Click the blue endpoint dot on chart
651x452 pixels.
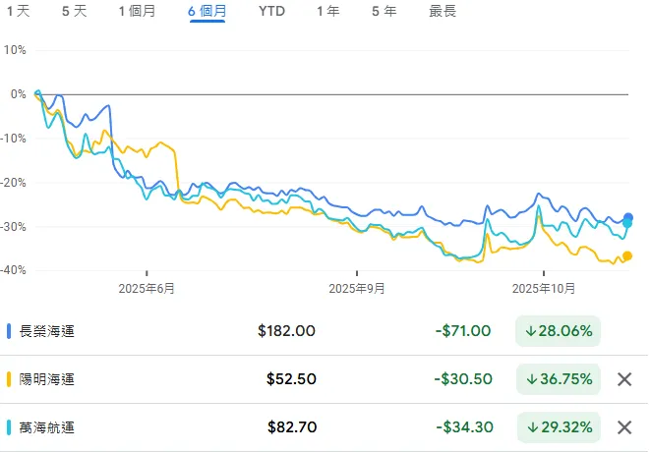click(628, 217)
